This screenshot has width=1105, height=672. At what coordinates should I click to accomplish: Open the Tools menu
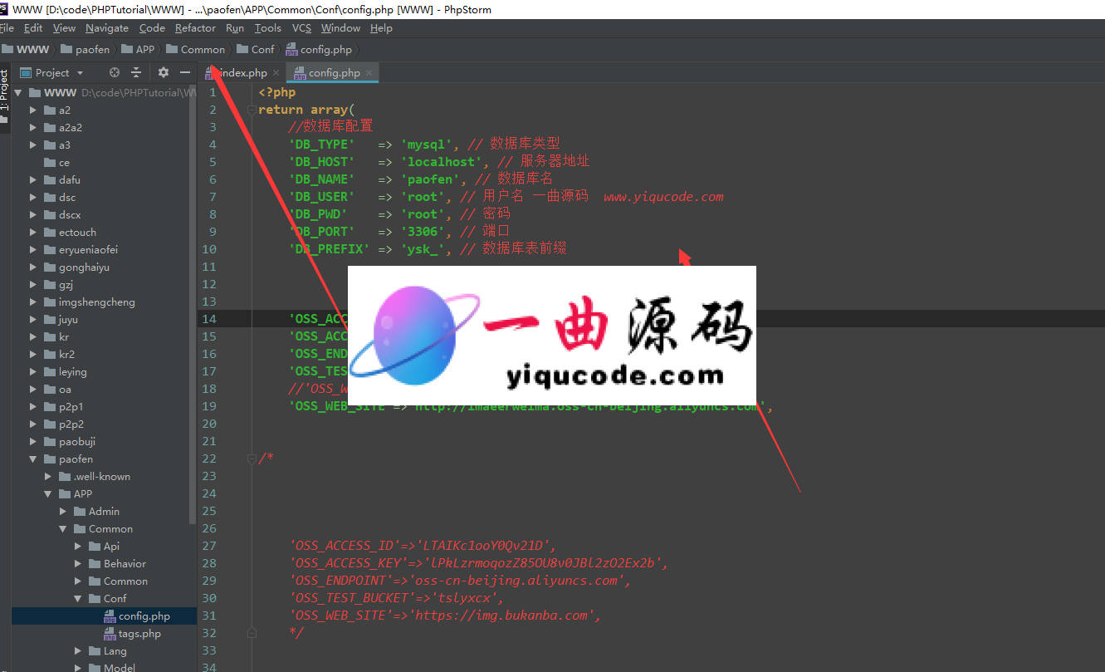coord(268,28)
